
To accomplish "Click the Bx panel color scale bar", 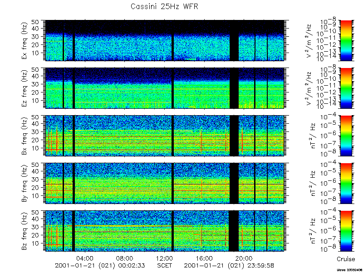I will tap(346, 136).
